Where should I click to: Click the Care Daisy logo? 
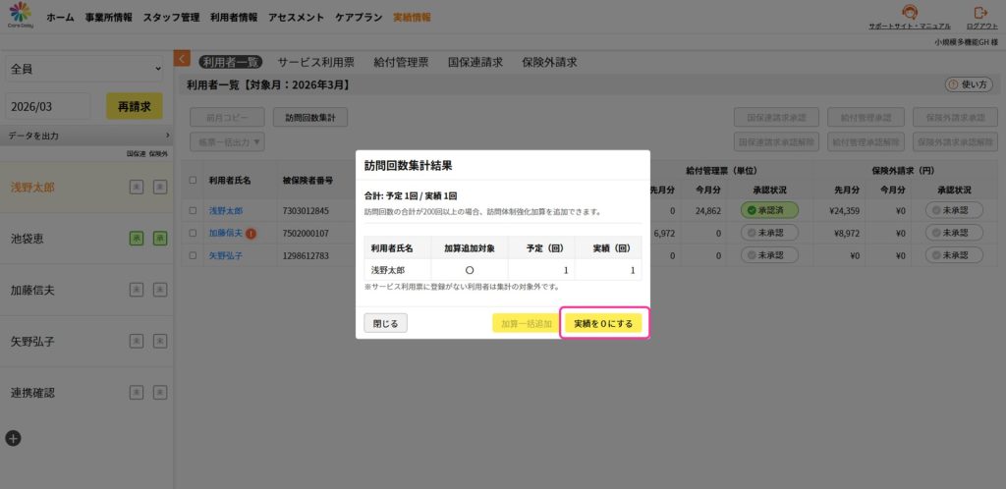21,17
